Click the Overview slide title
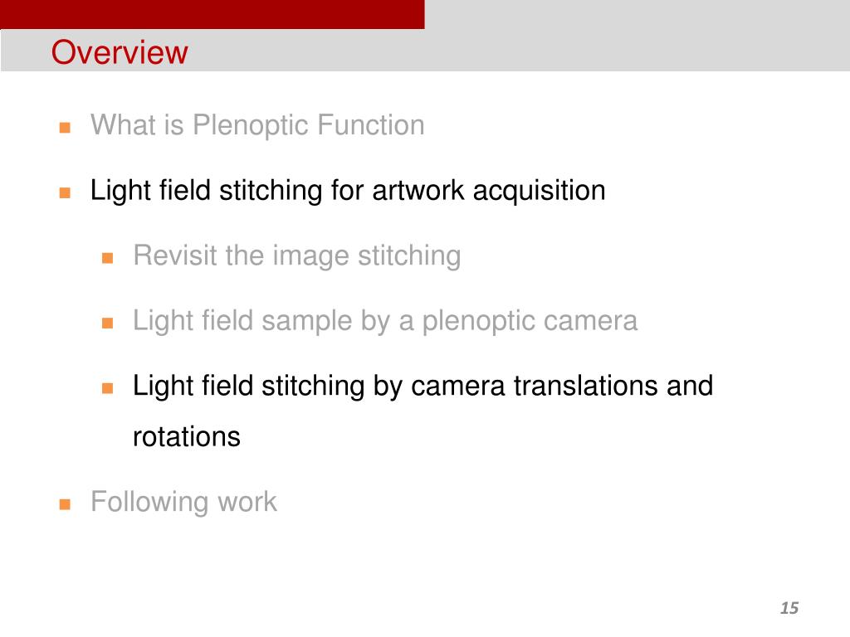This screenshot has height=637, width=850. pos(120,52)
